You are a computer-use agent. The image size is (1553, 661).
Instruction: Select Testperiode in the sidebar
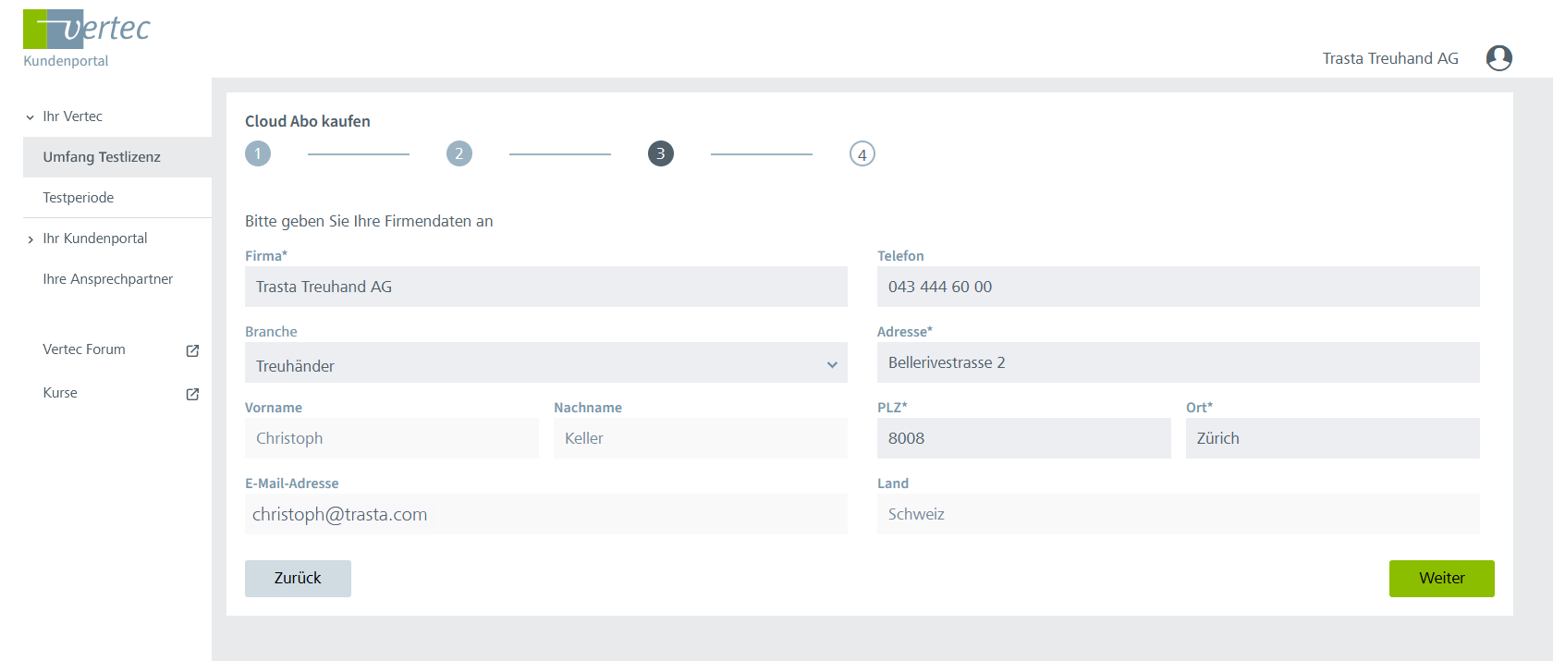coord(79,198)
